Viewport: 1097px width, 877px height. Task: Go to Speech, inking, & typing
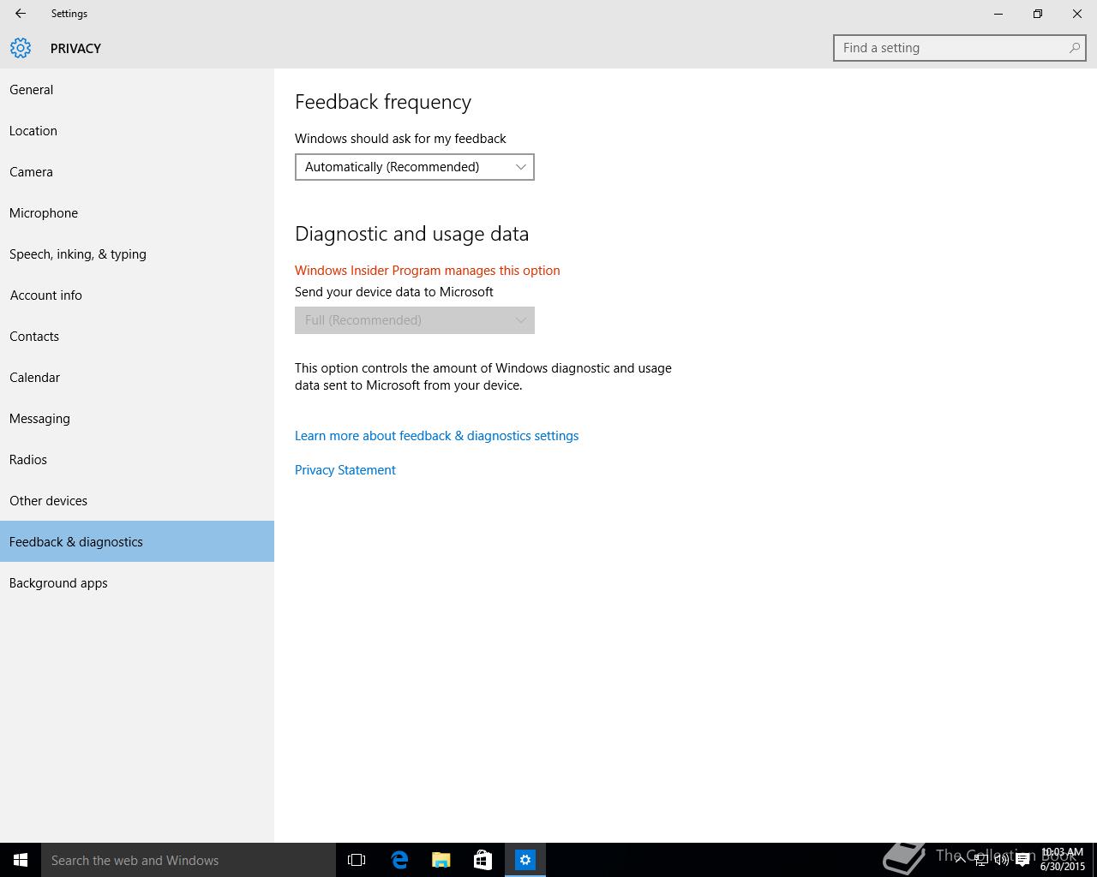click(x=137, y=254)
